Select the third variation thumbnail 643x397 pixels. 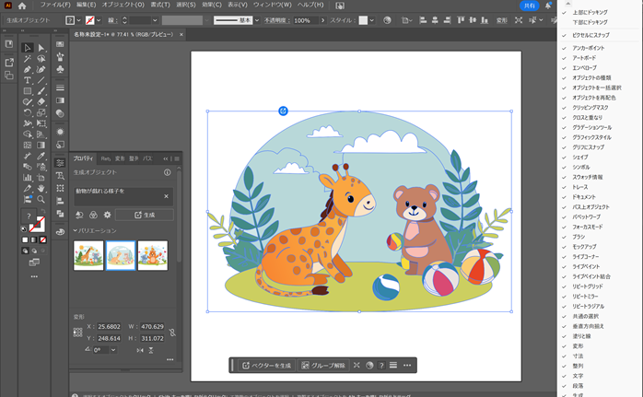pos(152,255)
